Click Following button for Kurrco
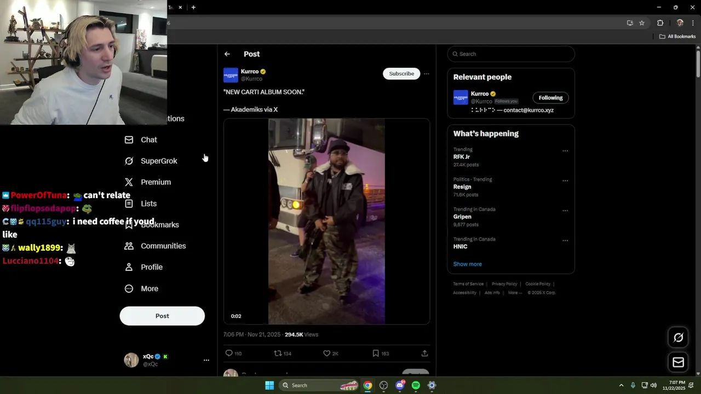The image size is (701, 394). coord(550,98)
